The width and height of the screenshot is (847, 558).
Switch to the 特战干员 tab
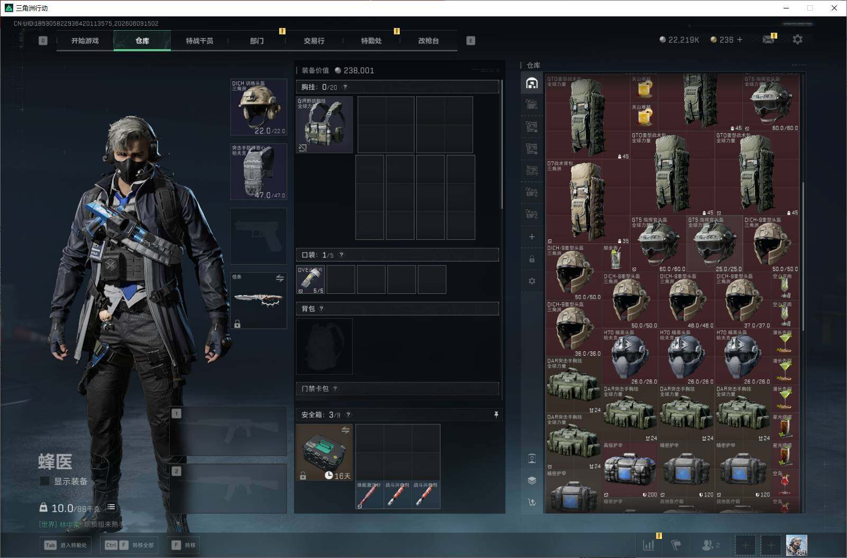(199, 41)
